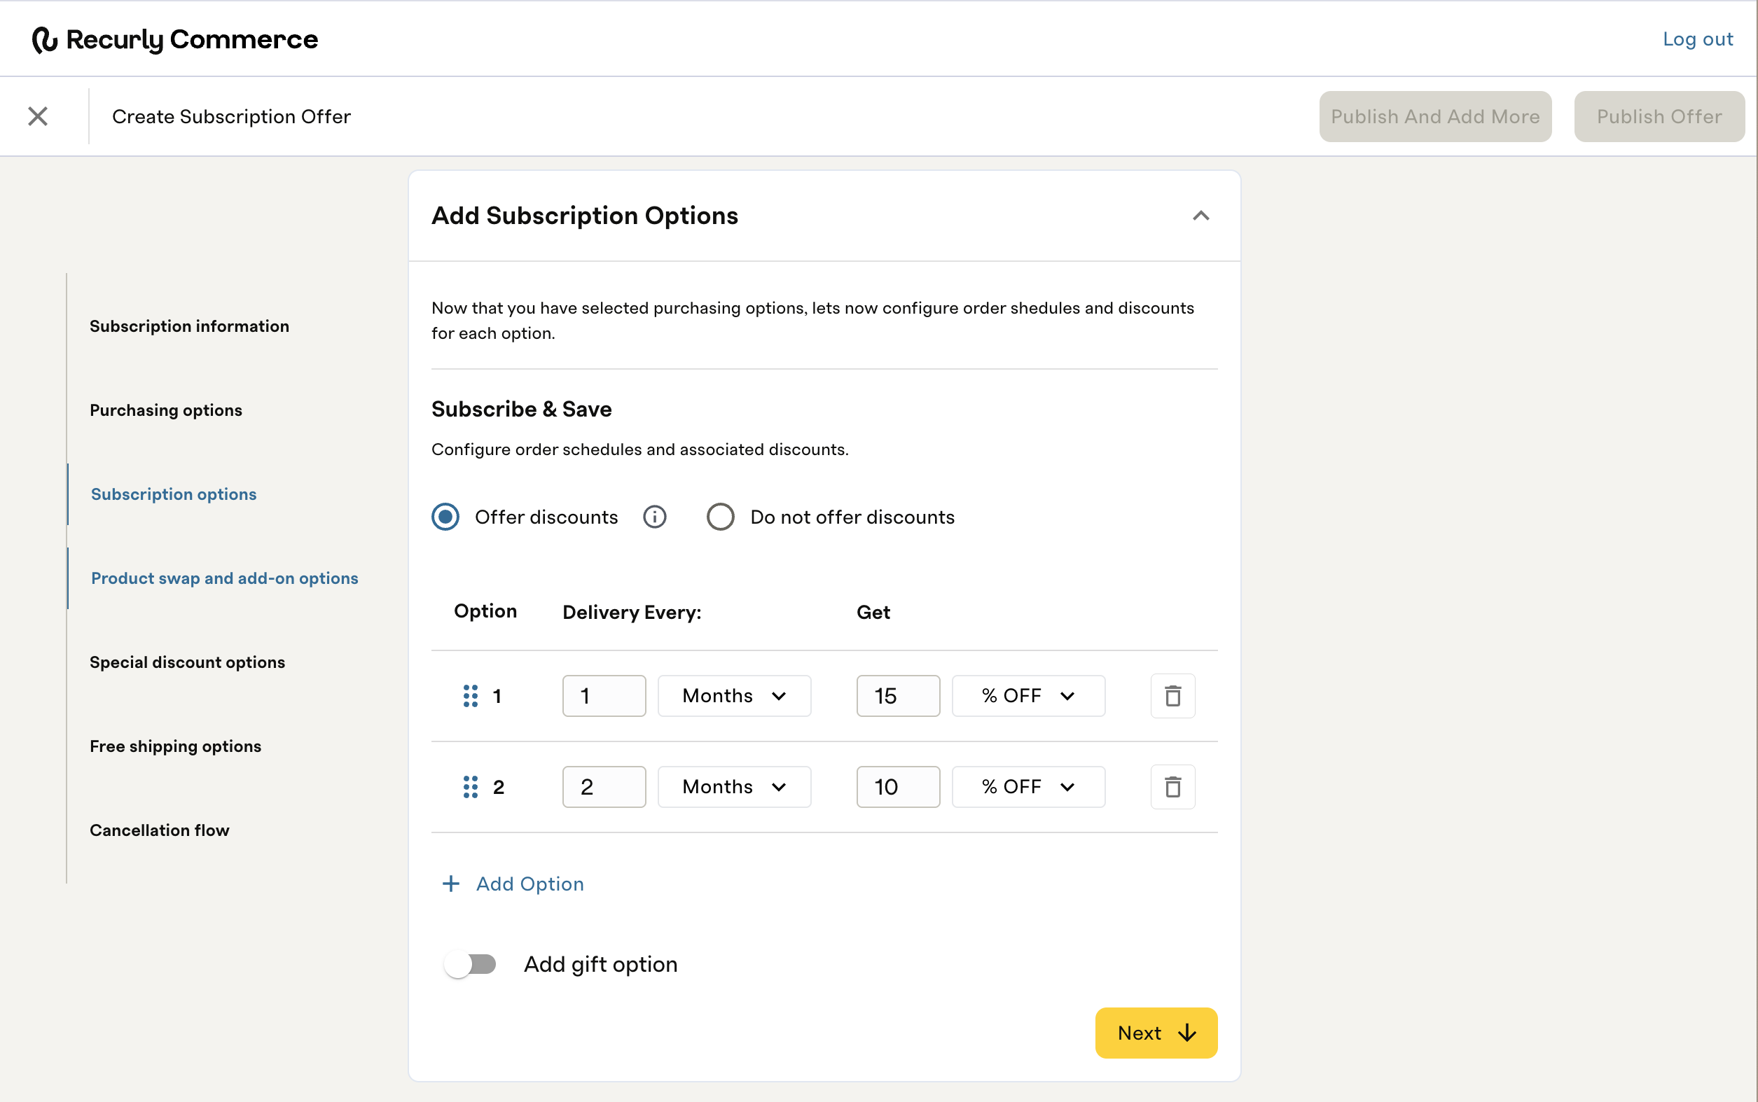Click the discount amount field showing 15

point(897,696)
